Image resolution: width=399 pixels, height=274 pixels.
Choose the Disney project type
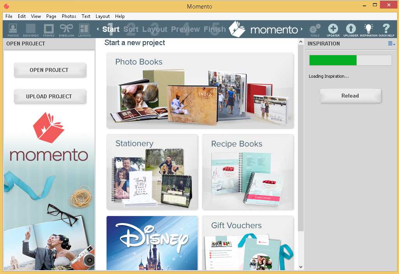click(x=152, y=243)
